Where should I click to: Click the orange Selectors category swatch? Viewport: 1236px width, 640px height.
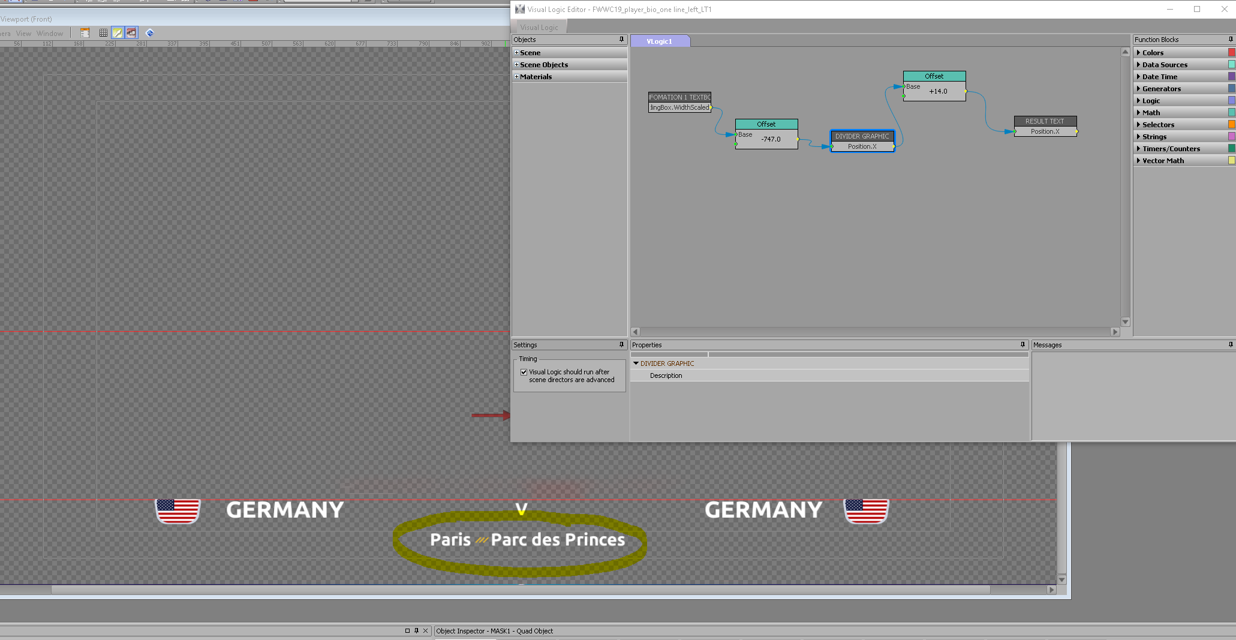point(1231,125)
